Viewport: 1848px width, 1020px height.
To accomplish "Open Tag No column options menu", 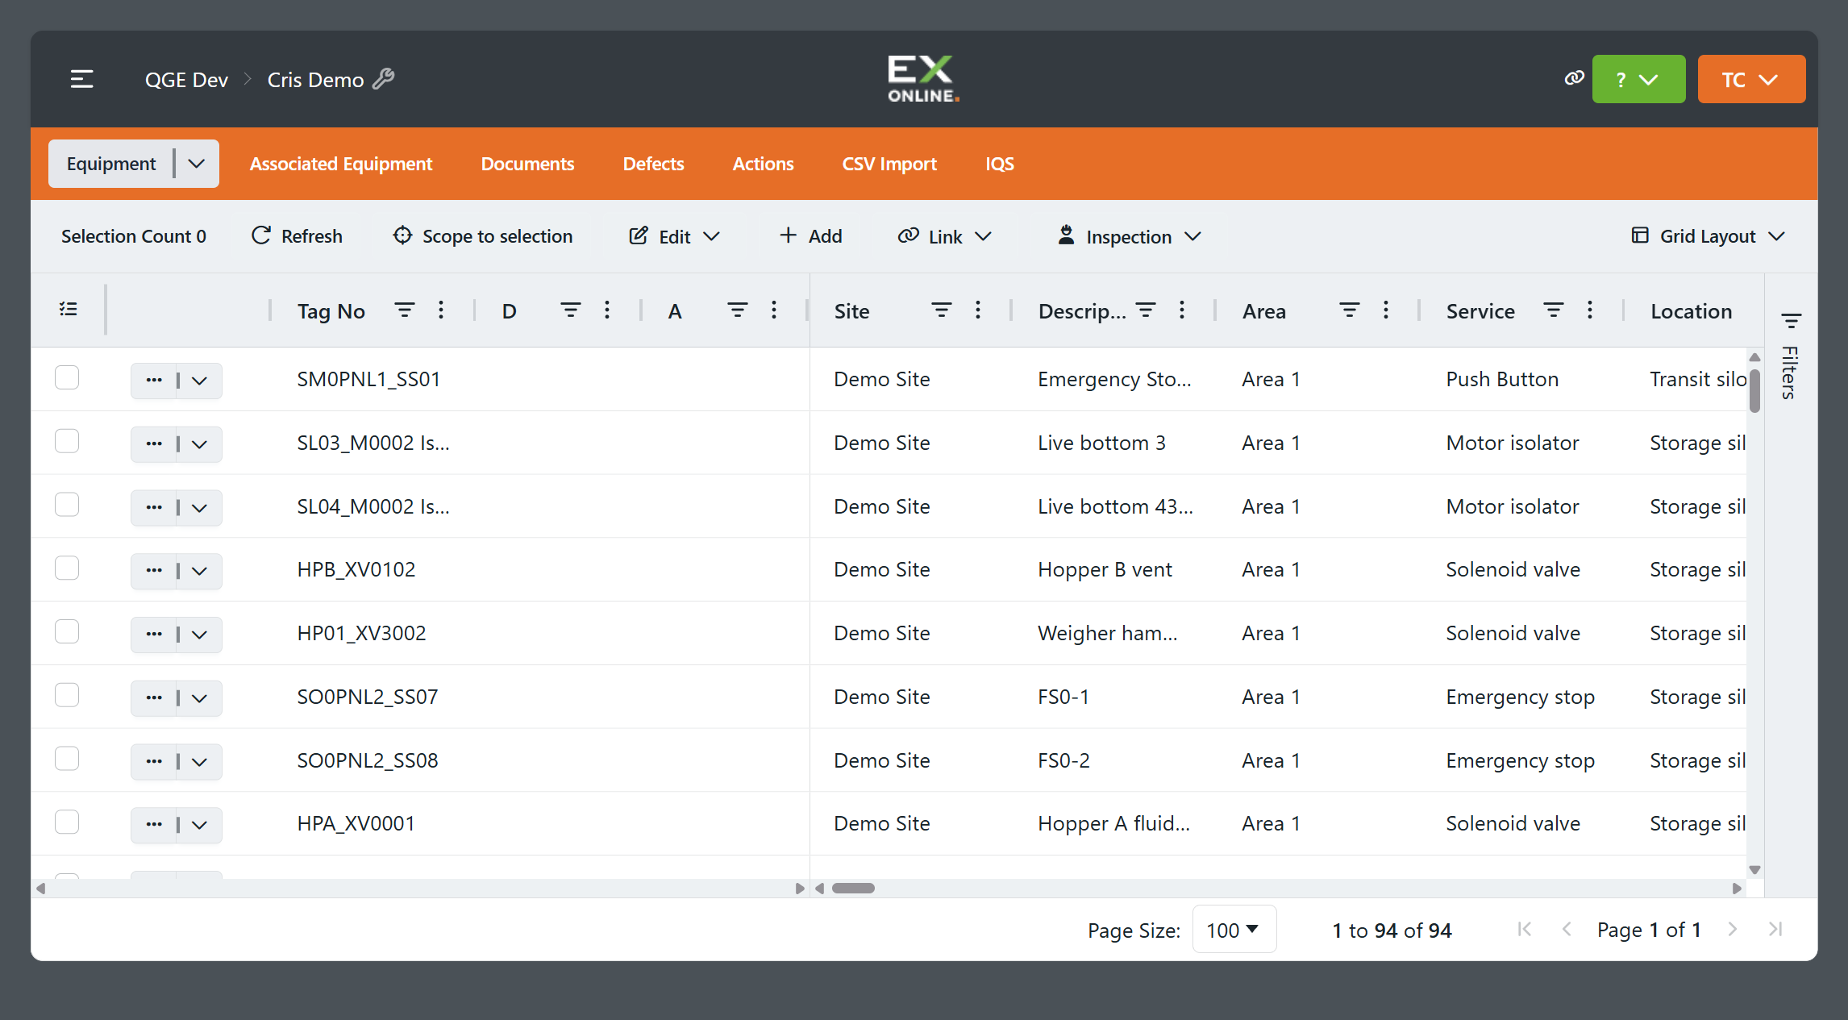I will pos(441,310).
